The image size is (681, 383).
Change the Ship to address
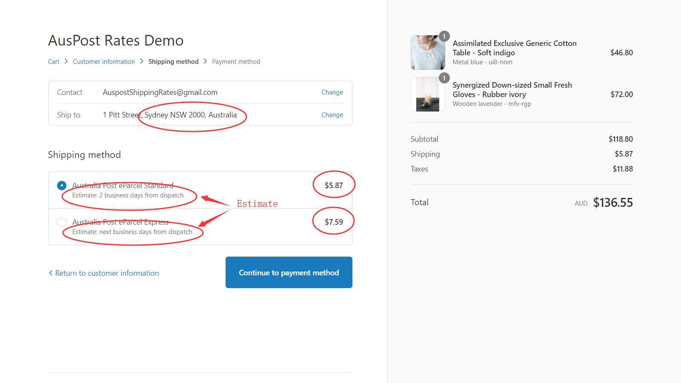click(x=332, y=115)
